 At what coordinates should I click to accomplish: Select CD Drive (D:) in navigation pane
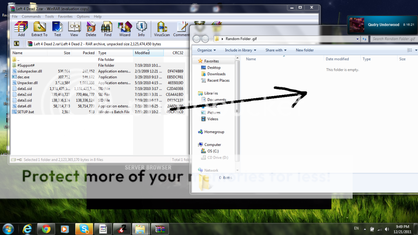218,157
